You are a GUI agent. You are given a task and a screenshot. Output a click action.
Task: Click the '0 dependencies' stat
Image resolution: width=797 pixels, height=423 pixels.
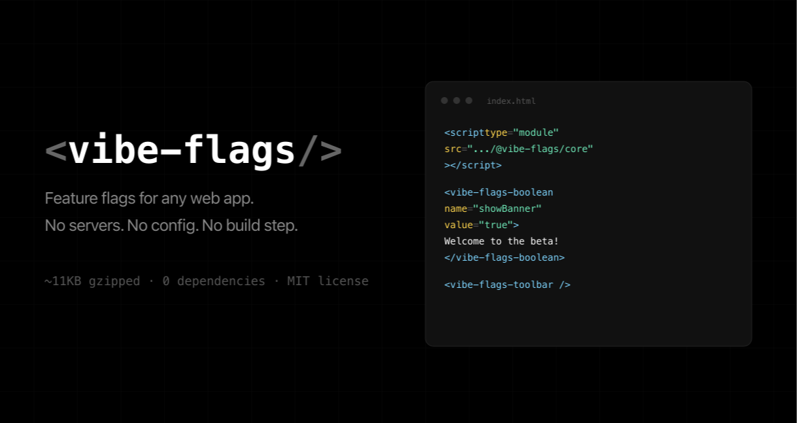[x=214, y=281]
